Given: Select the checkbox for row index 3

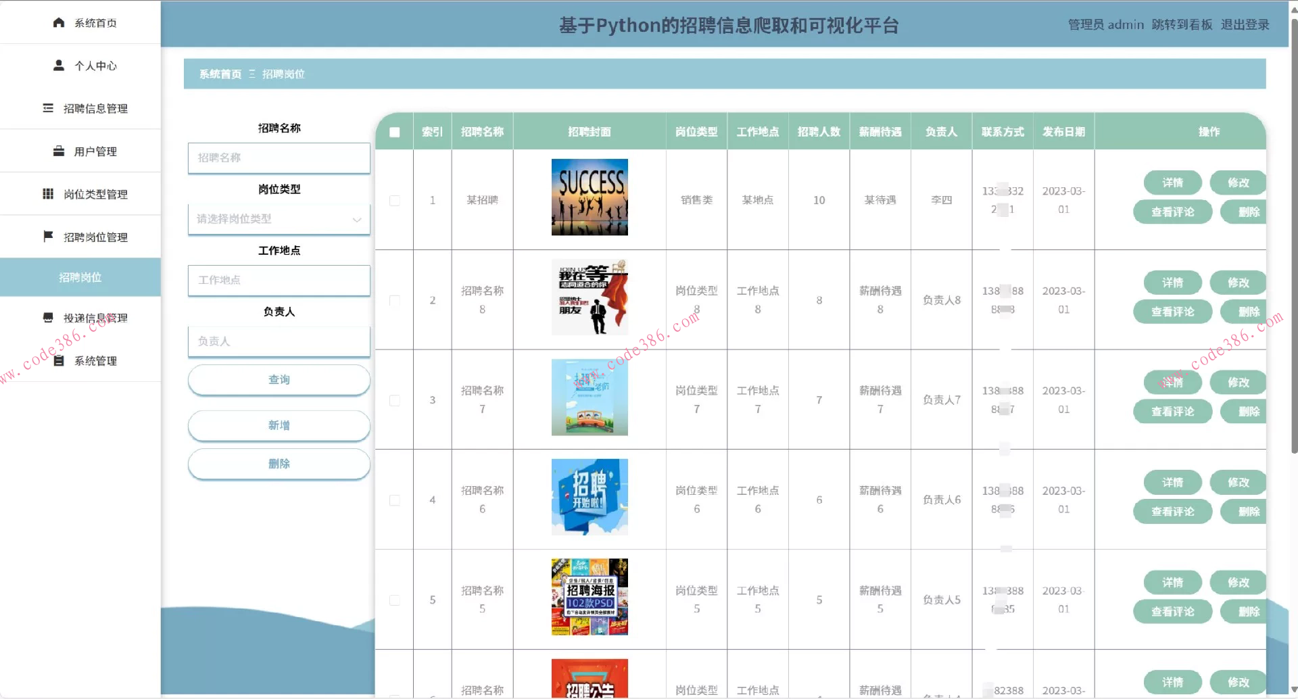Looking at the screenshot, I should pyautogui.click(x=395, y=400).
